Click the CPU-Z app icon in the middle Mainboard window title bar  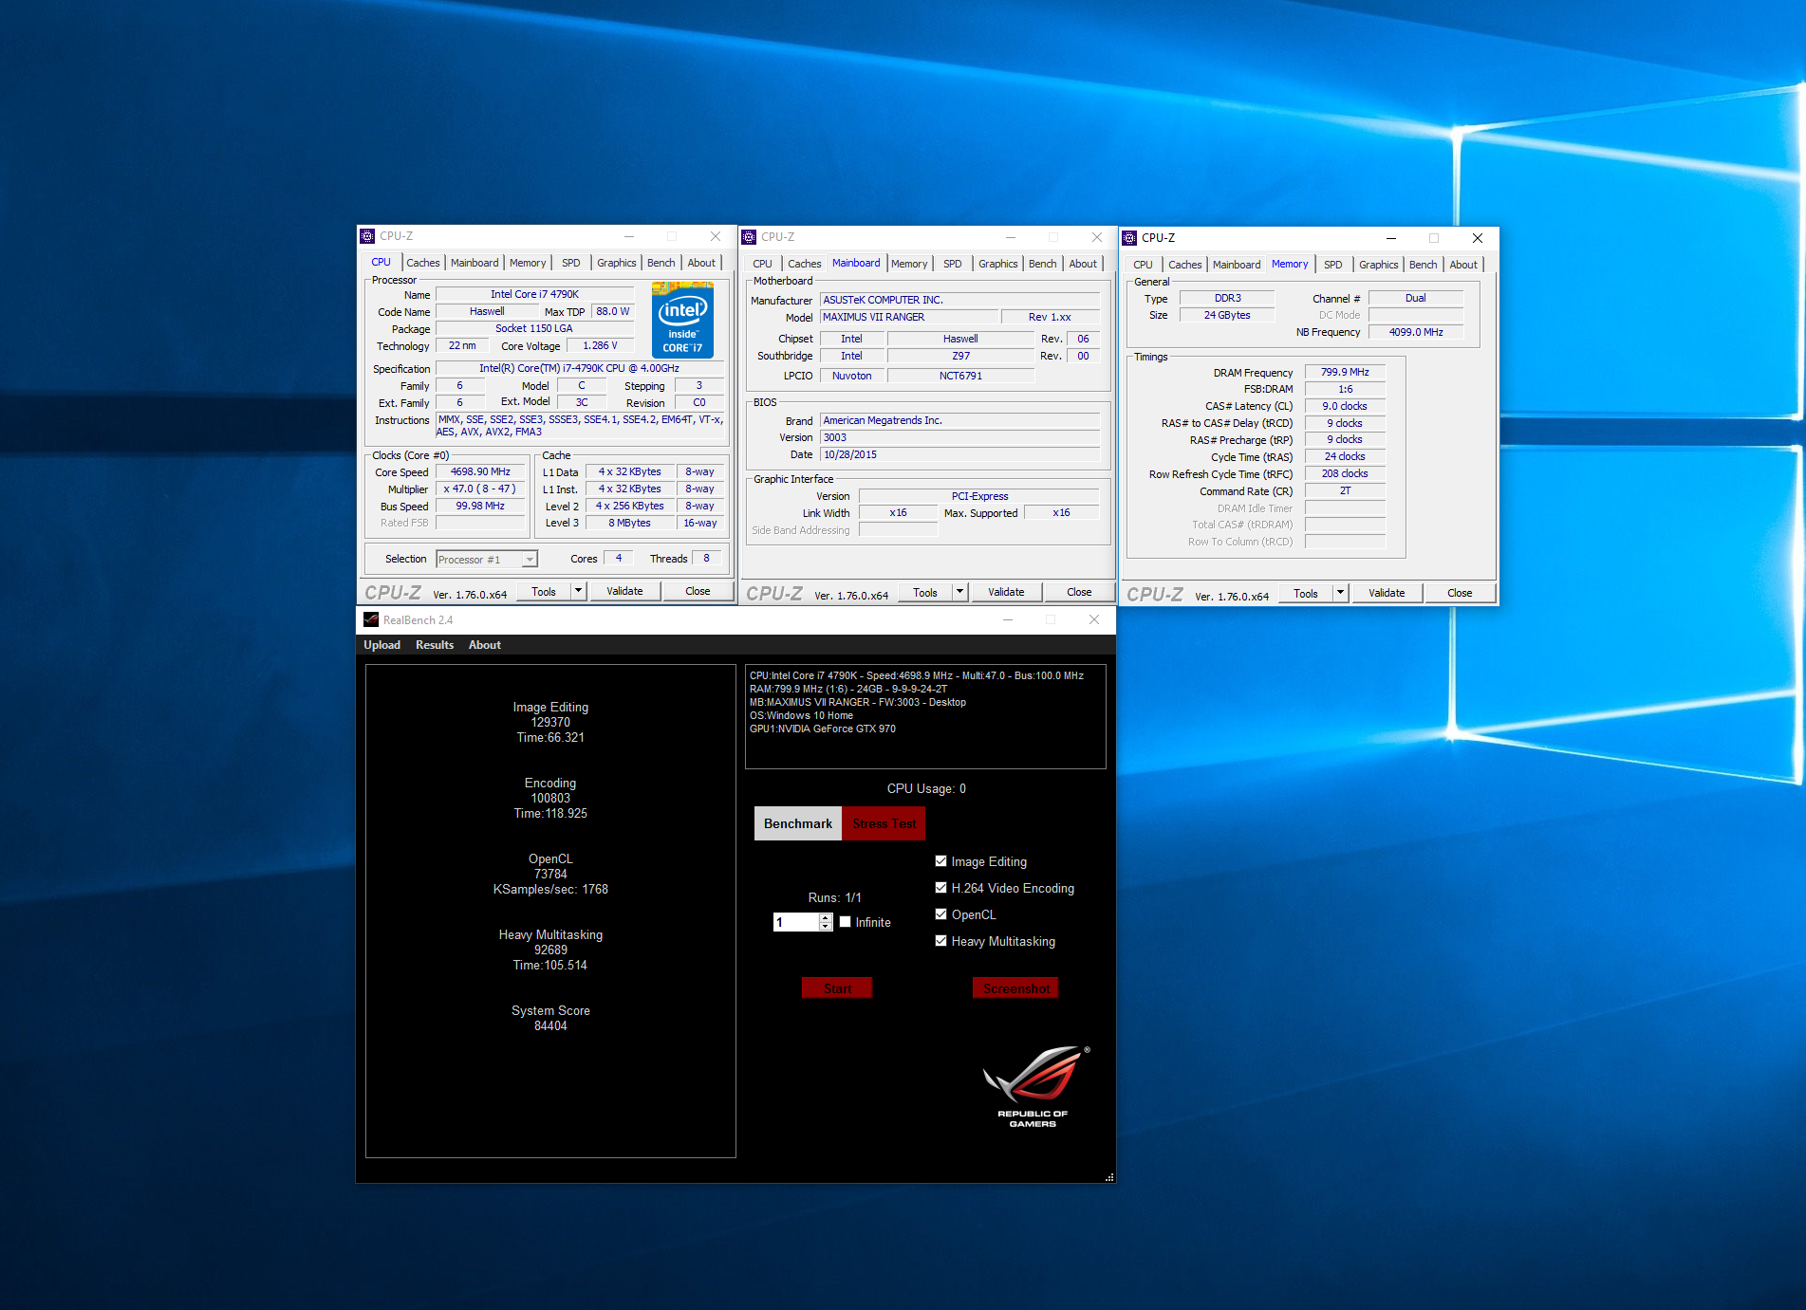coord(749,237)
